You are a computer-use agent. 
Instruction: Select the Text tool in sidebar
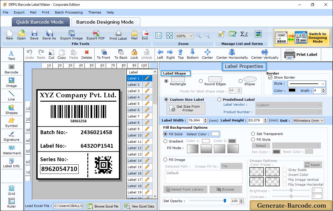coord(12,56)
